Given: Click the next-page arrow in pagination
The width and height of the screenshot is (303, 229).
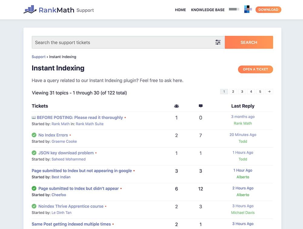Looking at the screenshot, I should click(269, 91).
